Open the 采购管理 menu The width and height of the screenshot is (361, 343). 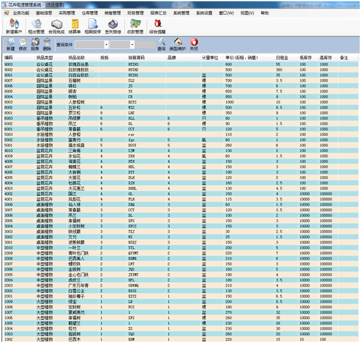67,13
